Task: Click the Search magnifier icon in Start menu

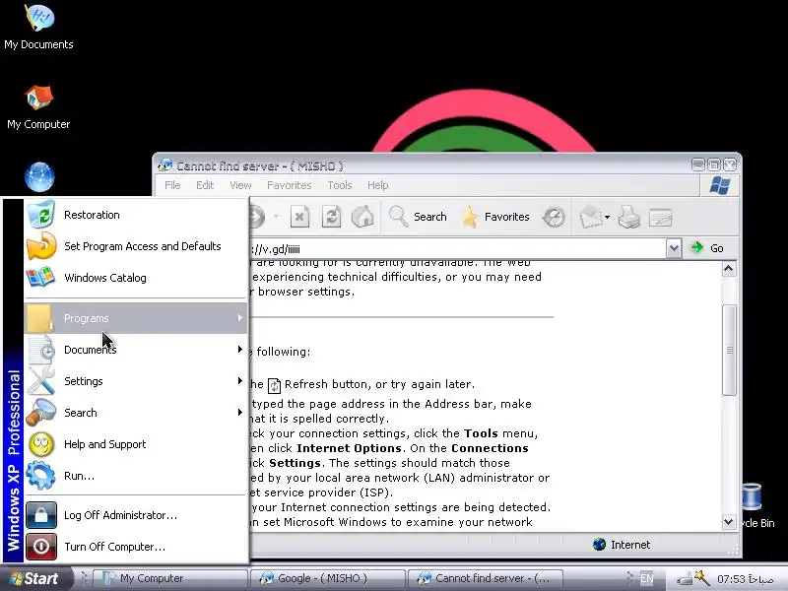Action: (41, 413)
